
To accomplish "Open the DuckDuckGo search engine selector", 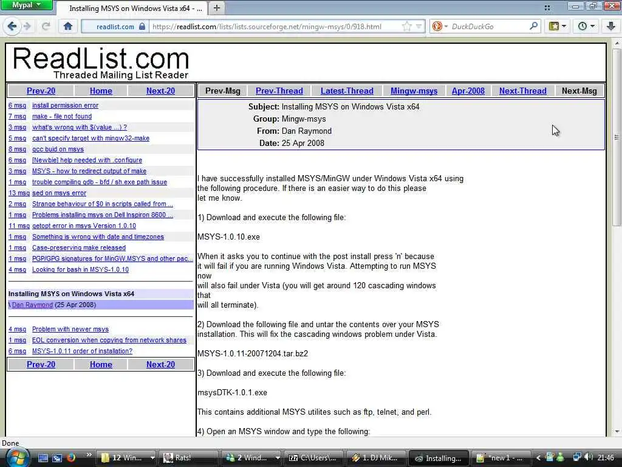I will [x=440, y=27].
